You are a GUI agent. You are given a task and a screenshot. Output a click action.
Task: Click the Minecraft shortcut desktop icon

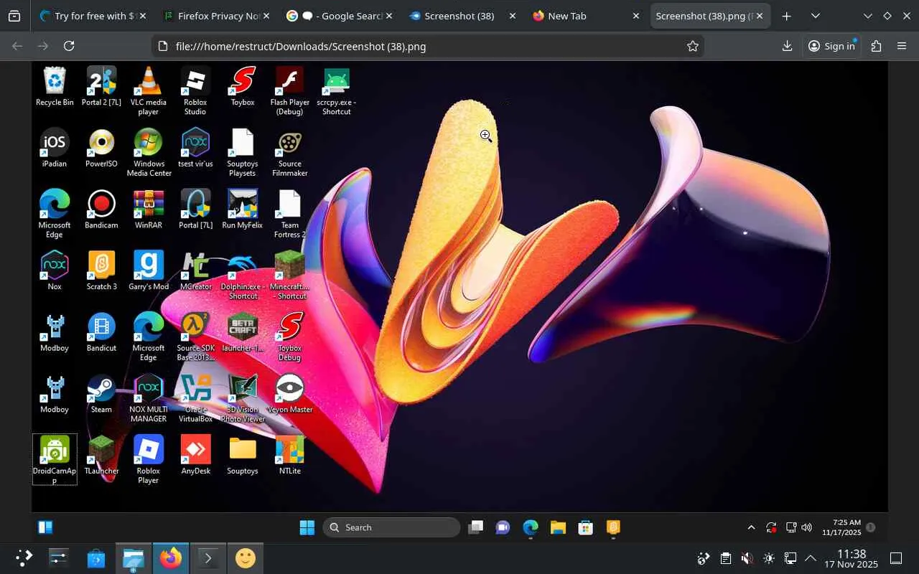click(x=290, y=276)
